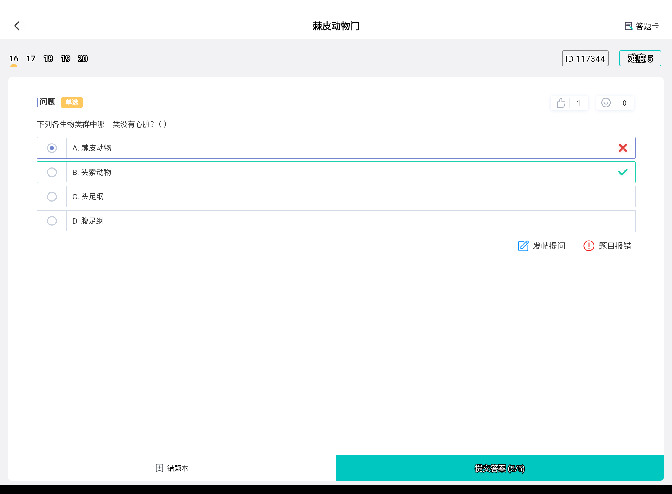672x494 pixels.
Task: Select radio button for C. 头足纲
Action: tap(52, 197)
